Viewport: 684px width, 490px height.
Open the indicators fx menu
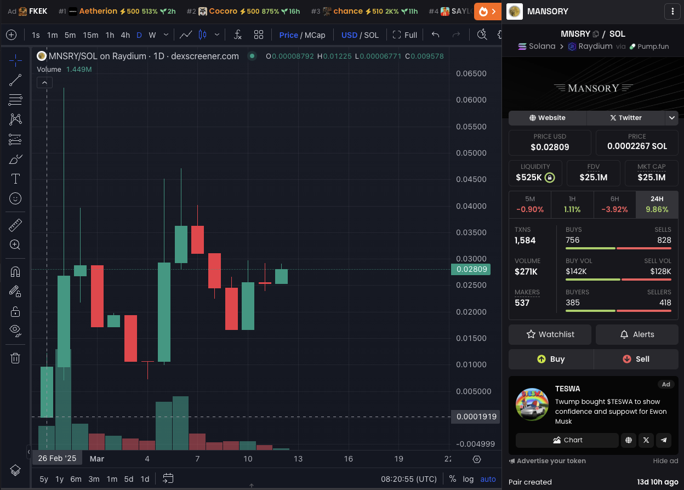(237, 35)
